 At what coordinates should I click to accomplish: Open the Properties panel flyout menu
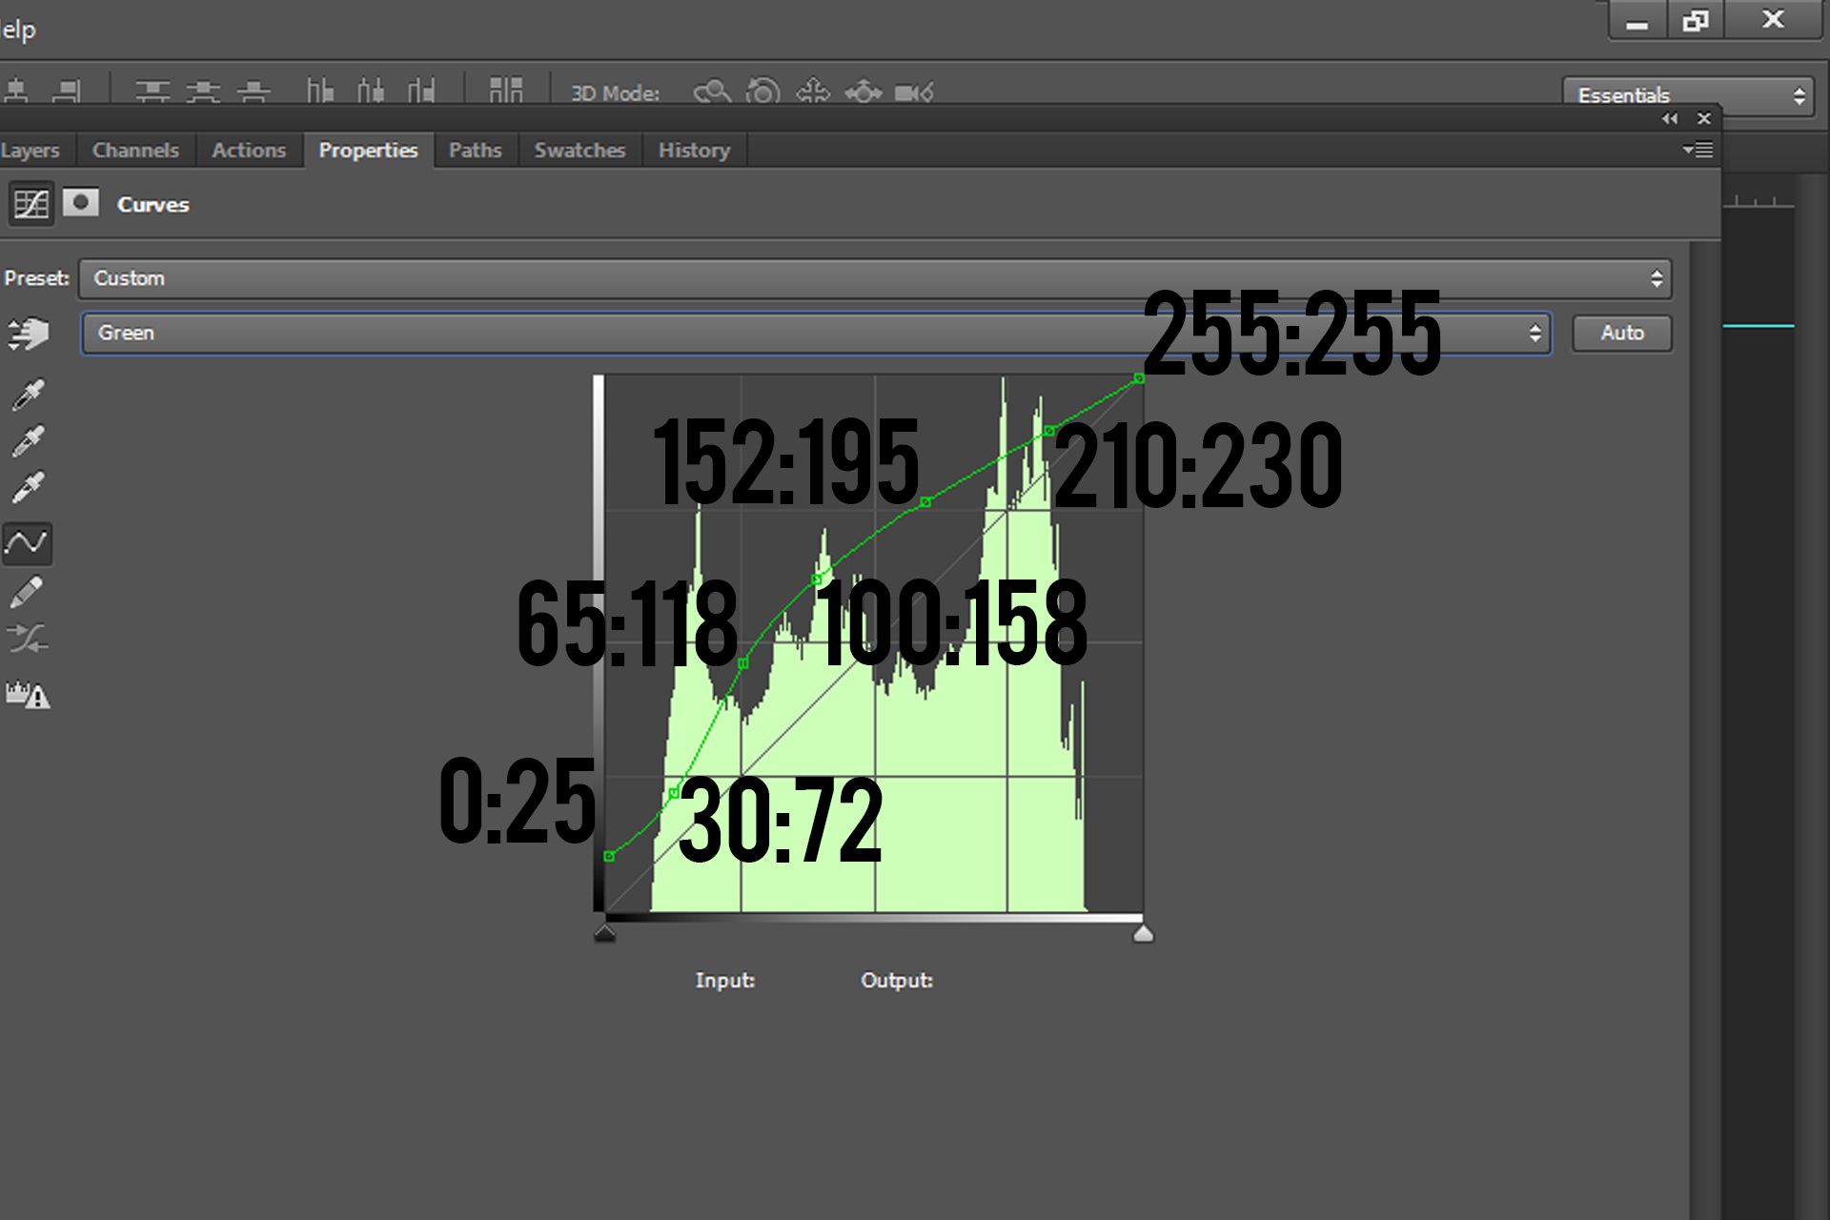tap(1698, 151)
